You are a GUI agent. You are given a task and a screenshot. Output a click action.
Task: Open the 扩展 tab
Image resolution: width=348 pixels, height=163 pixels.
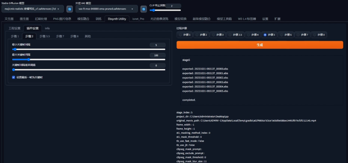tap(277, 19)
